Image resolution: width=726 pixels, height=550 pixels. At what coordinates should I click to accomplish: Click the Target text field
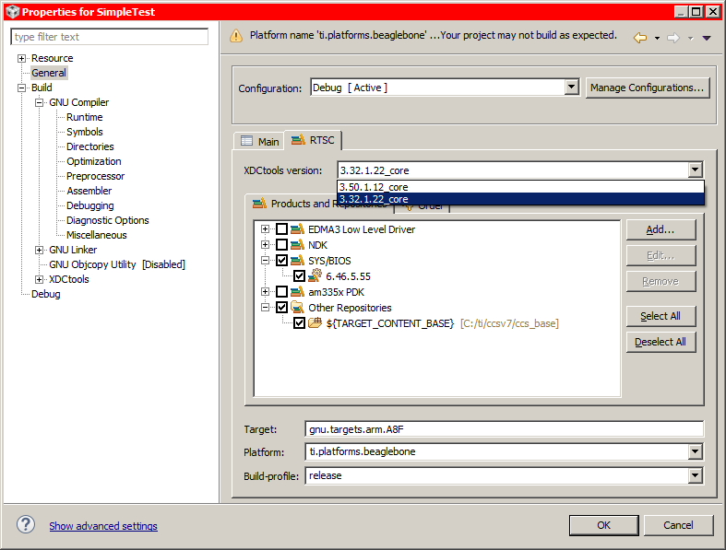(x=505, y=428)
